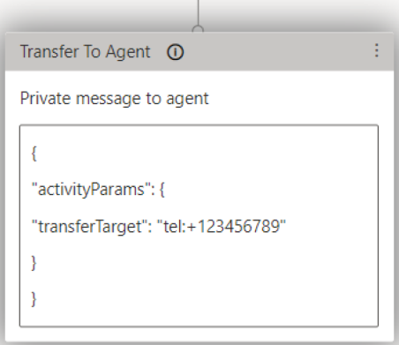Click the "transferTarget" key text
Image resolution: width=399 pixels, height=345 pixels.
pyautogui.click(x=89, y=227)
